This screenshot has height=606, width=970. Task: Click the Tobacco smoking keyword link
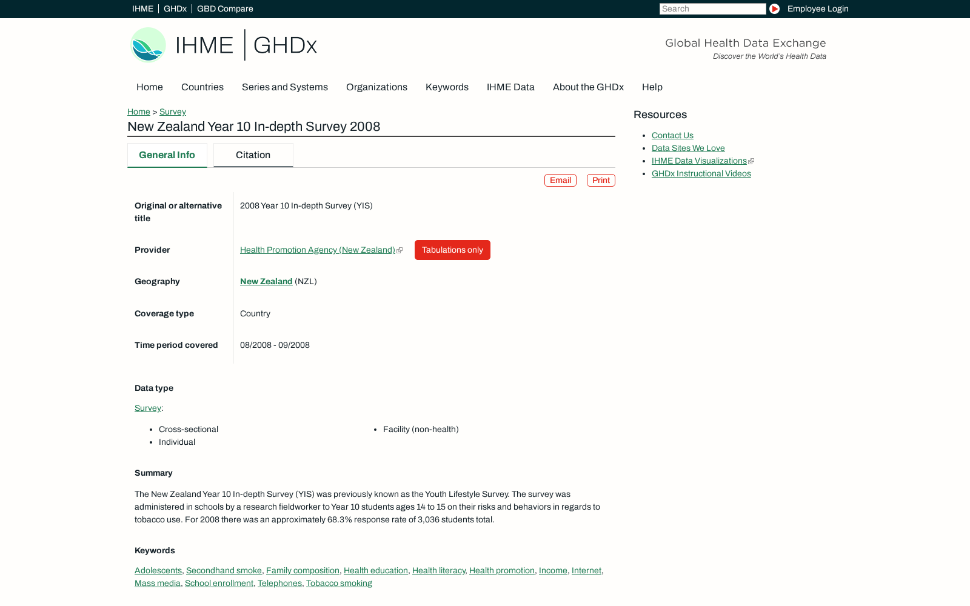pos(339,583)
